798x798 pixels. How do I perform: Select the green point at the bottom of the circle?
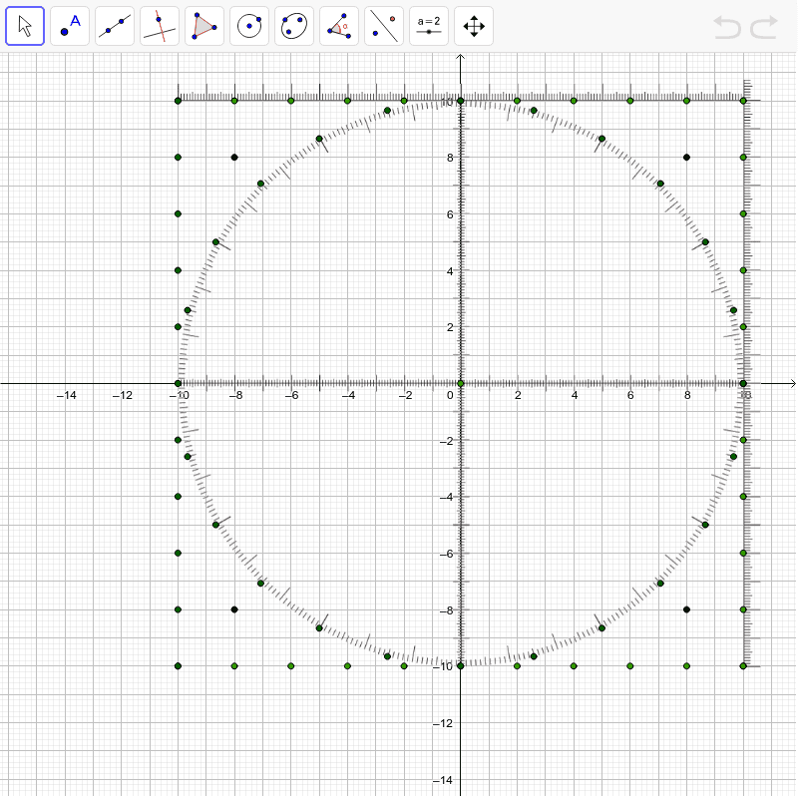pyautogui.click(x=460, y=664)
